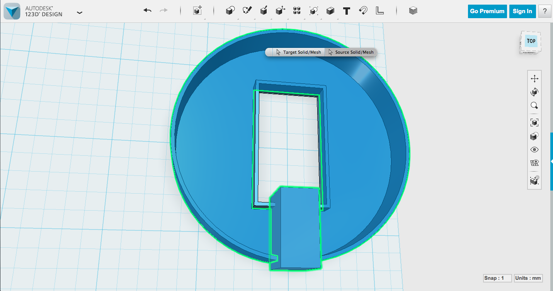This screenshot has height=291, width=553.
Task: Activate the Orbit navigation icon
Action: point(534,92)
